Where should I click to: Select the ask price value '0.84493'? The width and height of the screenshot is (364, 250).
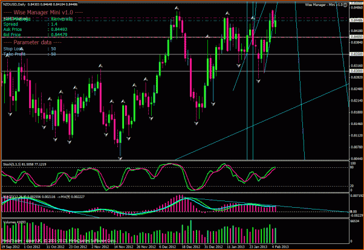click(59, 30)
